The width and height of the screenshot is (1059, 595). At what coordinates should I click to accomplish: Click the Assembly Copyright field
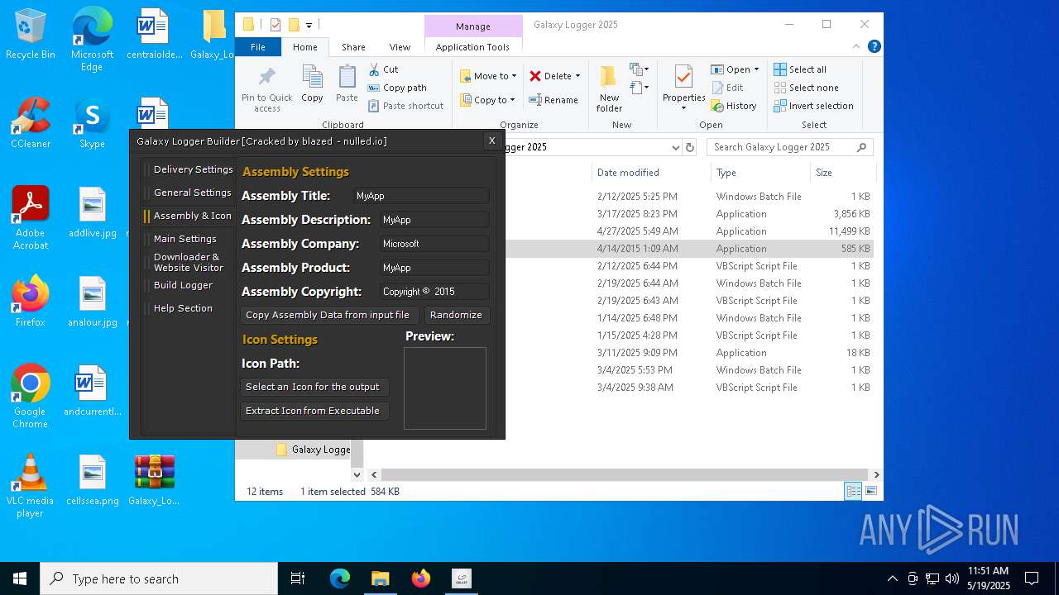(434, 292)
